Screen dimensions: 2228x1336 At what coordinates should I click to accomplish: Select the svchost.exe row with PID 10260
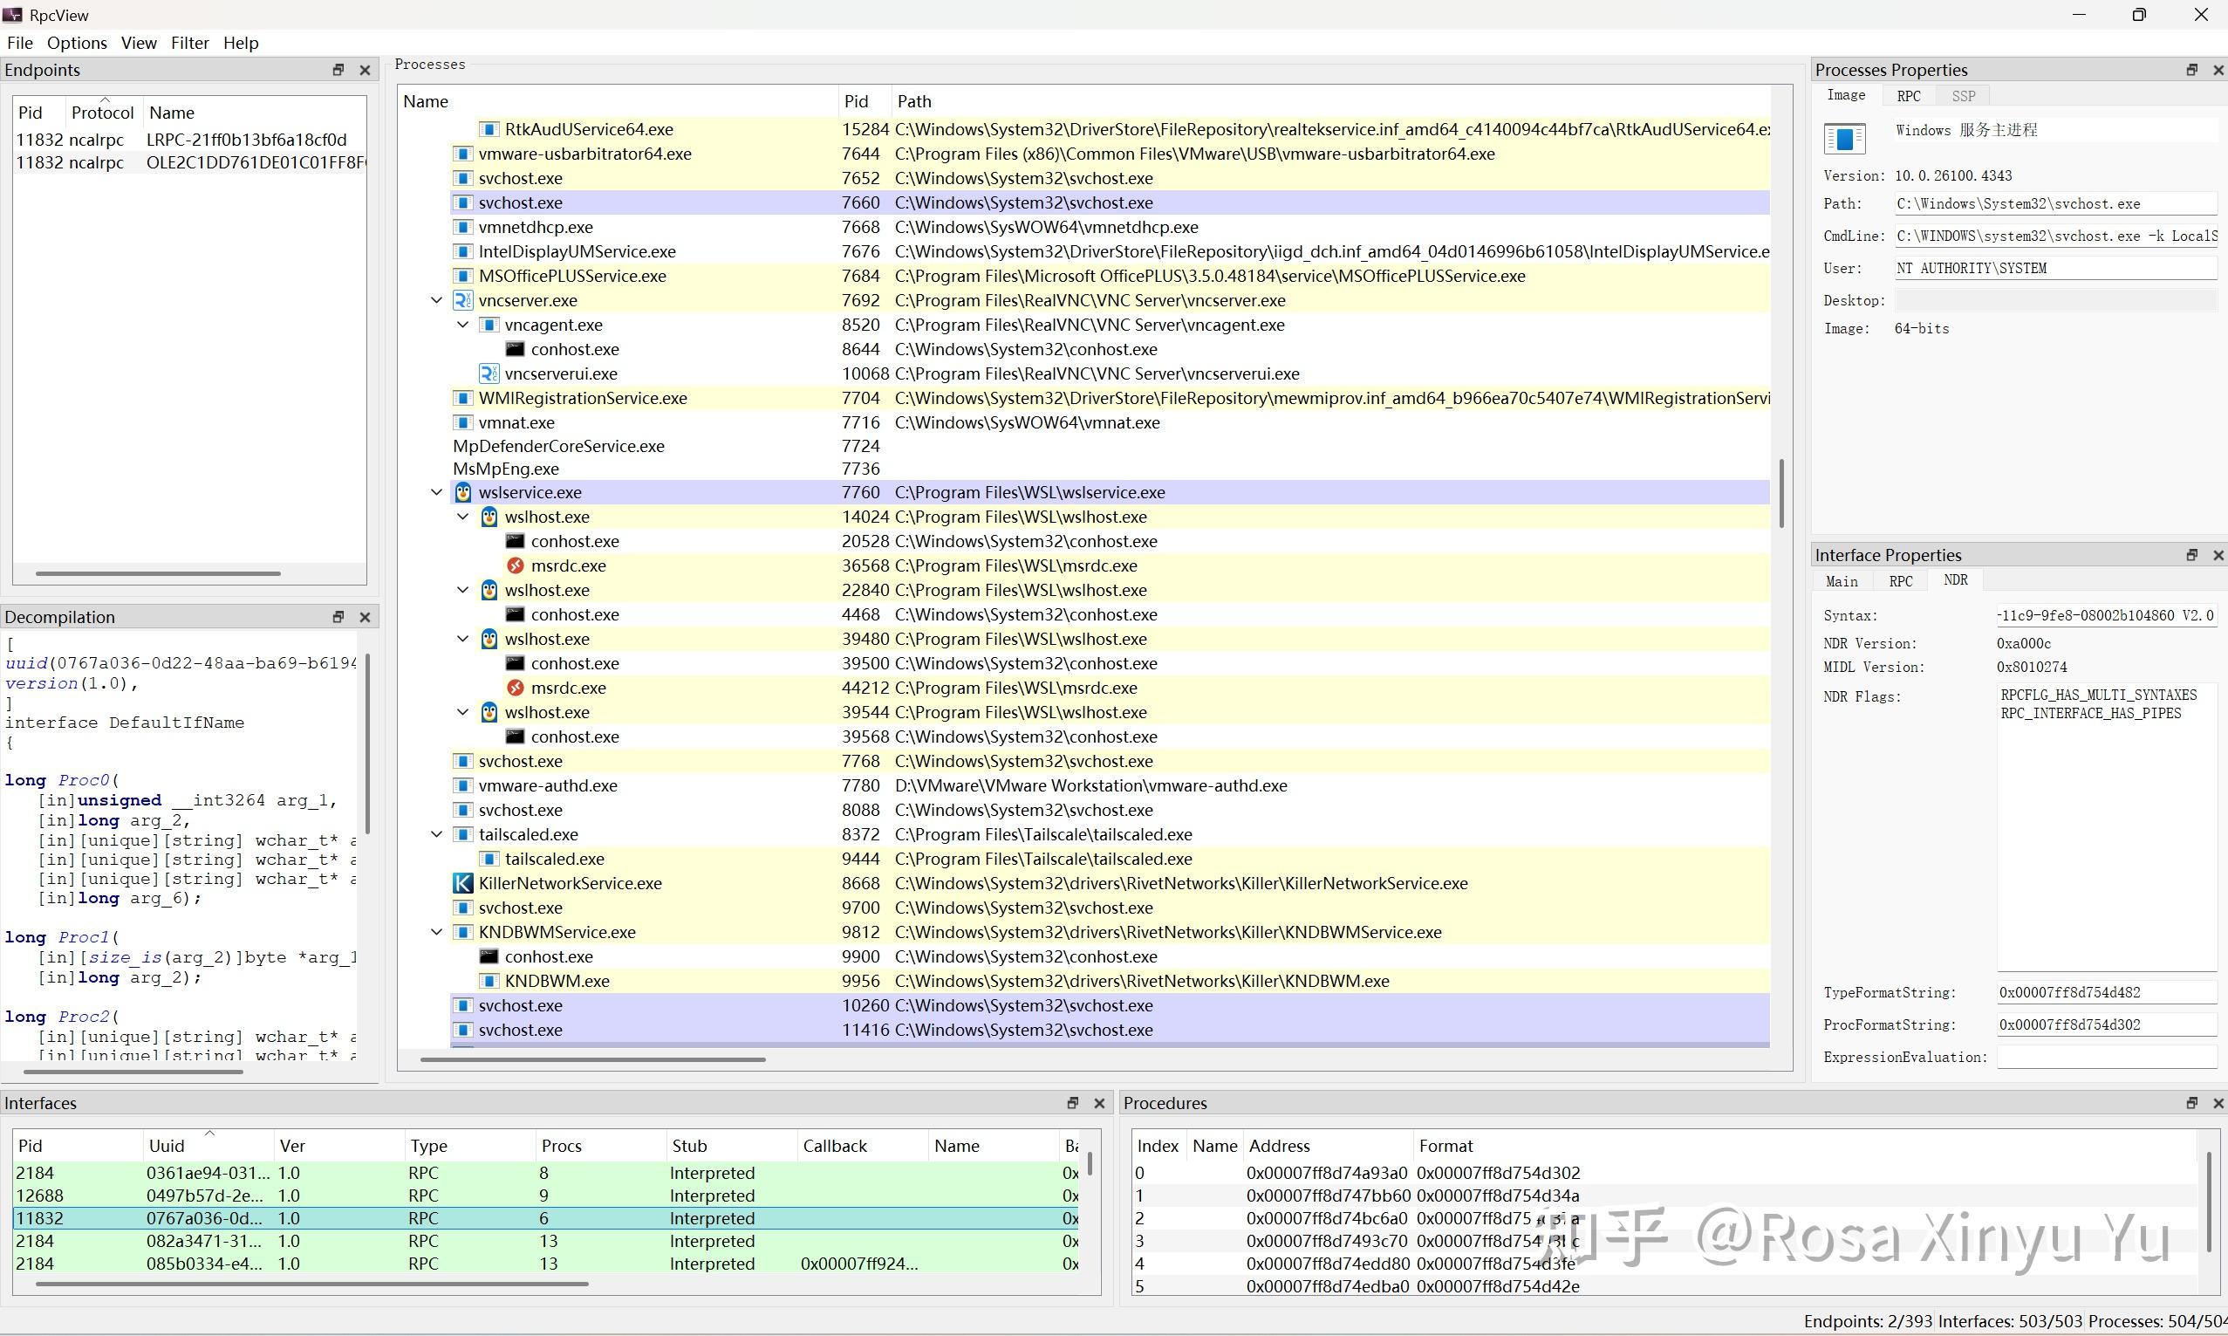[x=630, y=1005]
